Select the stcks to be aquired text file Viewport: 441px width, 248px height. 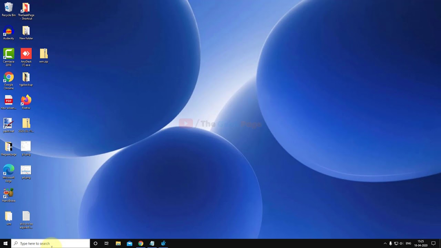pyautogui.click(x=26, y=220)
